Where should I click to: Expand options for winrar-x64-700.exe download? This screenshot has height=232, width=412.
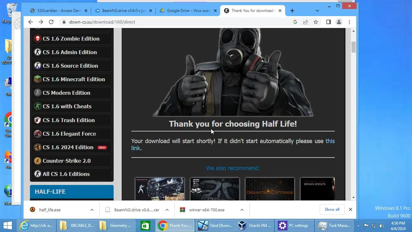click(242, 210)
